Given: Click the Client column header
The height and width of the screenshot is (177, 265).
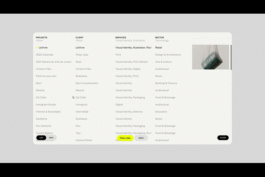Looking at the screenshot, I should (x=79, y=37).
